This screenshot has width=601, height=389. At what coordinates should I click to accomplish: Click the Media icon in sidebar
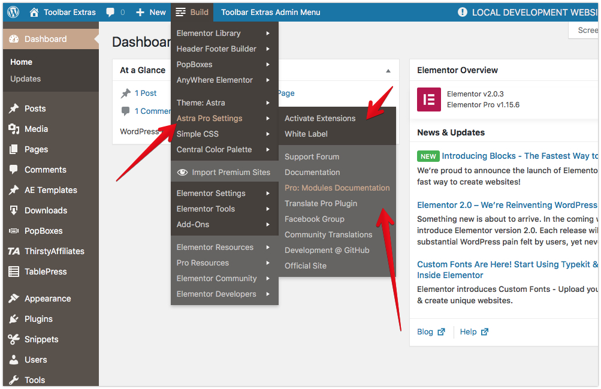coord(14,129)
